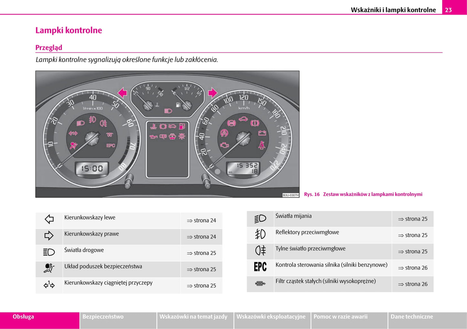Image resolution: width=467 pixels, height=329 pixels.
Task: Click the airbag system icon in table
Action: 49,268
